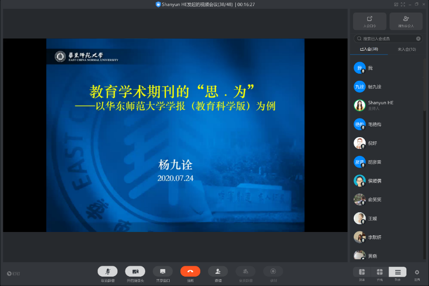Click the 钉钉 DingTalk logo
This screenshot has height=286, width=429.
(14, 273)
